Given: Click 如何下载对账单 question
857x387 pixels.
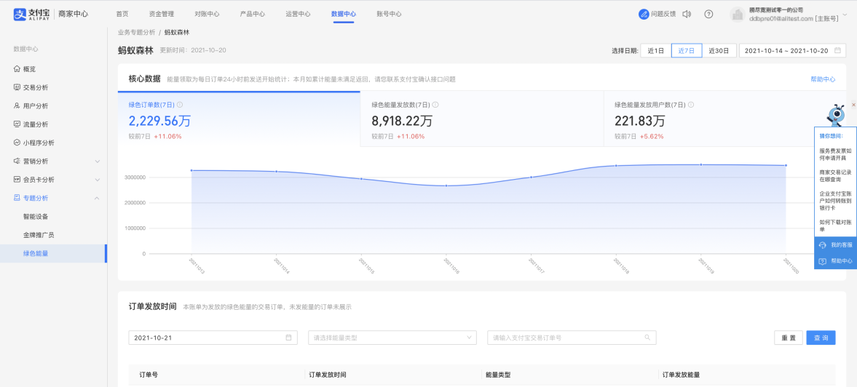Looking at the screenshot, I should [835, 226].
